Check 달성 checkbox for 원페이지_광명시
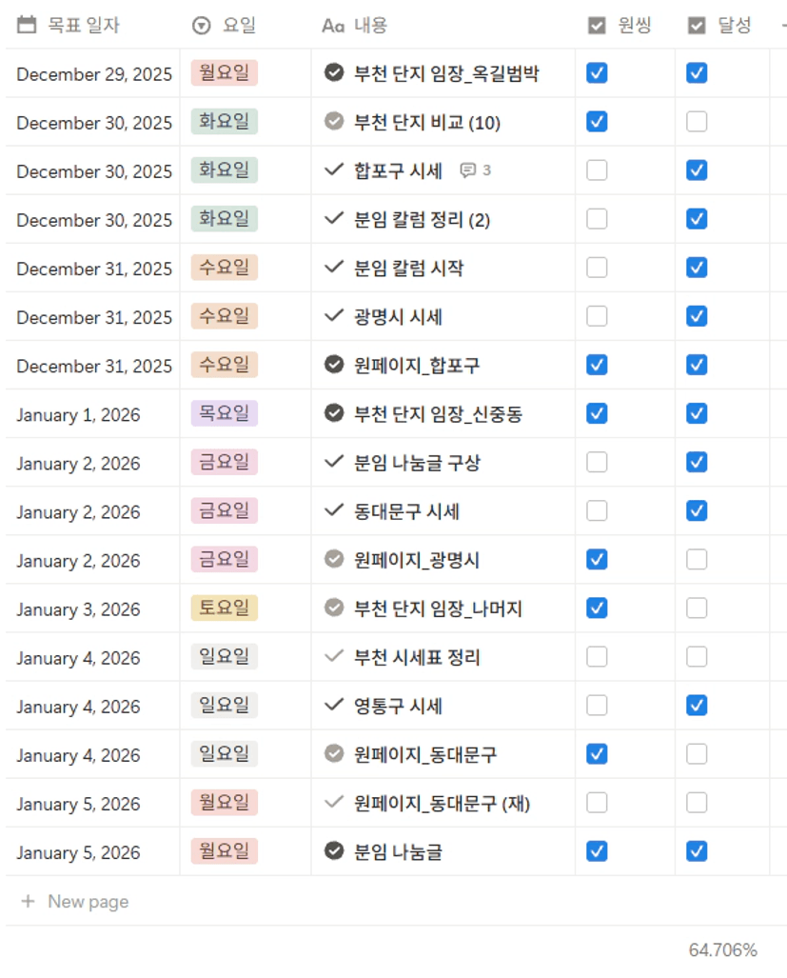This screenshot has width=787, height=978. (x=697, y=559)
